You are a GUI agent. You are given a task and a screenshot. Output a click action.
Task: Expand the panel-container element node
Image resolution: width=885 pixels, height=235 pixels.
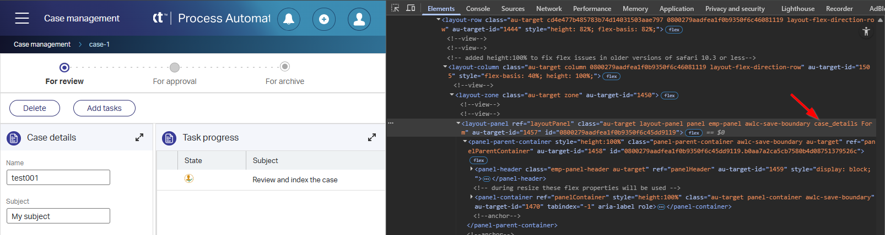point(471,197)
